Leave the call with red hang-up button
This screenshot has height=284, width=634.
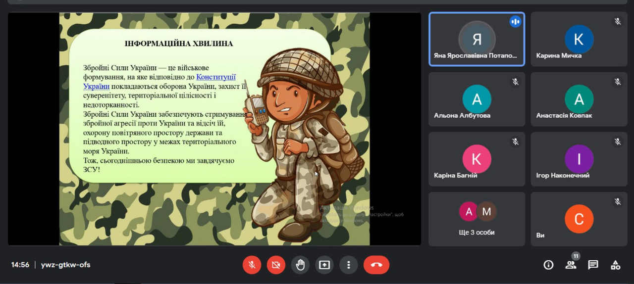(376, 265)
